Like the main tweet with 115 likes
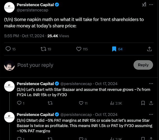 (x=79, y=49)
